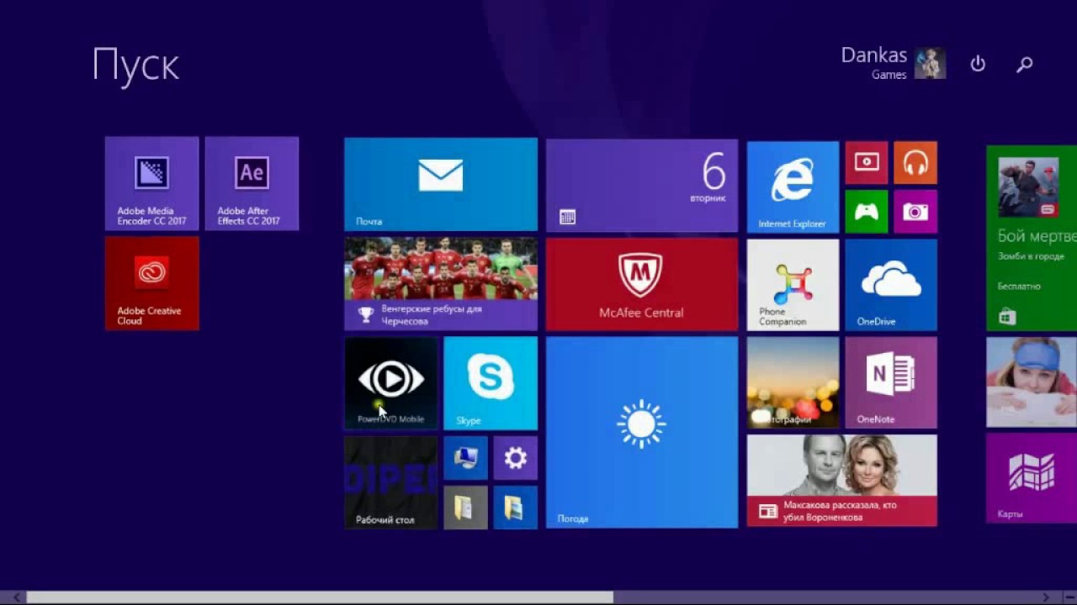Launch Internet Explorer tile
The image size is (1077, 605).
[x=793, y=187]
